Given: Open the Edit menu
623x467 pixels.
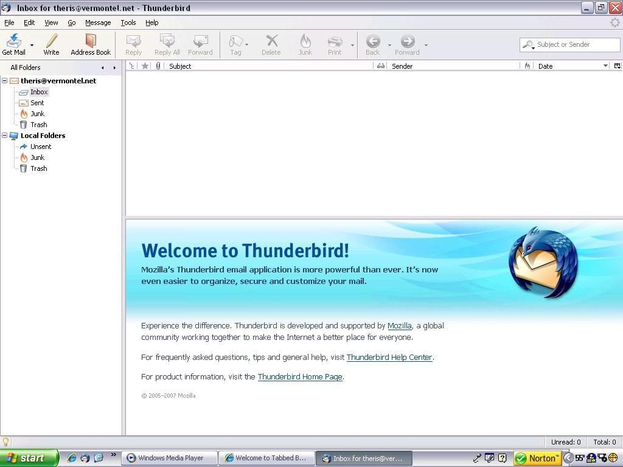Looking at the screenshot, I should tap(29, 22).
